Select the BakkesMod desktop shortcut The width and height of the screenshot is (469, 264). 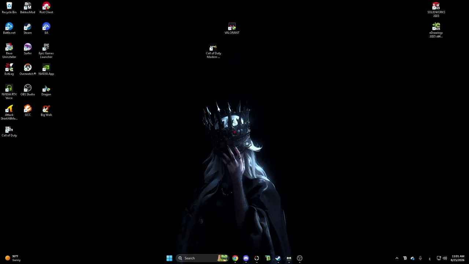click(x=27, y=8)
